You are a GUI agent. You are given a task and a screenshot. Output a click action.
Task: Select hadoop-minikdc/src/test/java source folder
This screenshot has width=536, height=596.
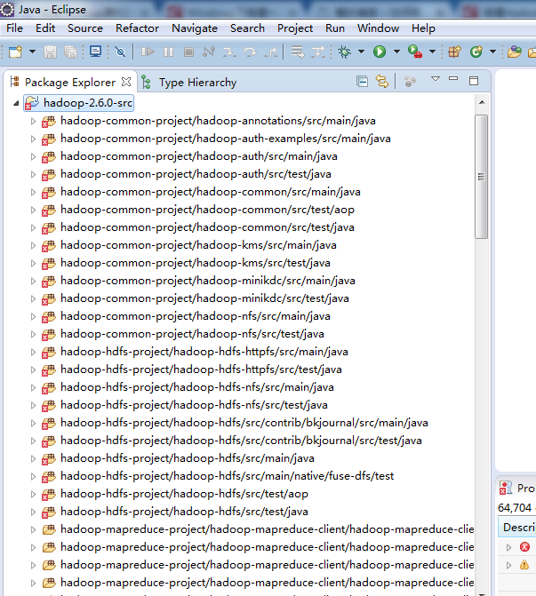pyautogui.click(x=204, y=298)
